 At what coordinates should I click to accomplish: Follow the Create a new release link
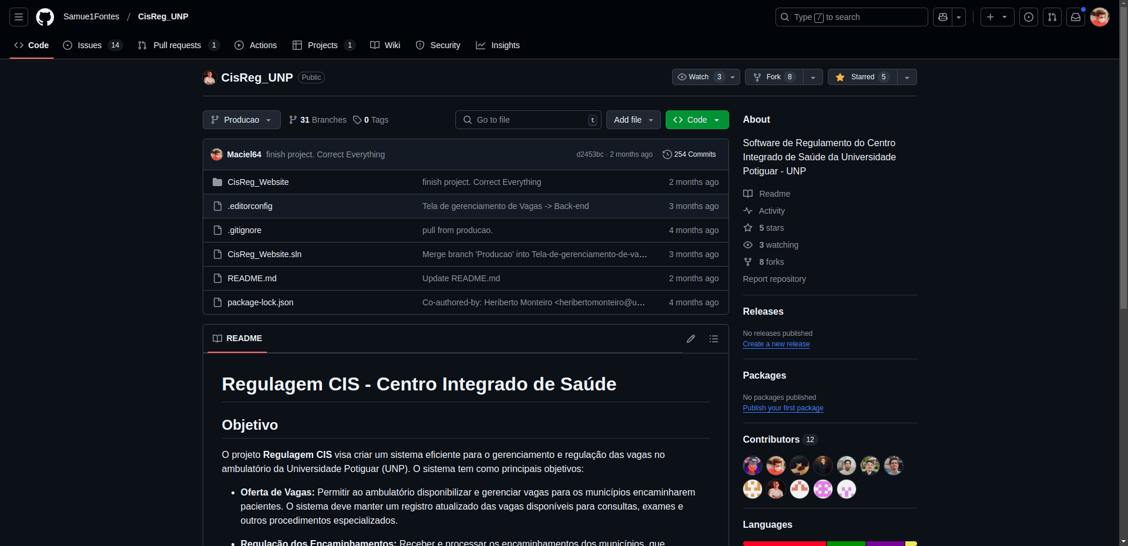[x=776, y=344]
